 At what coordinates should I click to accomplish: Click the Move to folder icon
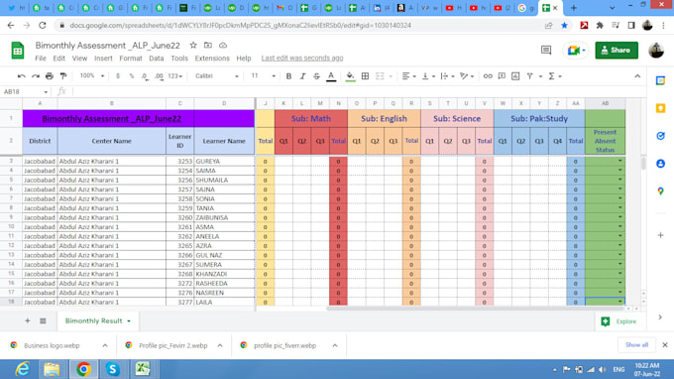tap(208, 46)
